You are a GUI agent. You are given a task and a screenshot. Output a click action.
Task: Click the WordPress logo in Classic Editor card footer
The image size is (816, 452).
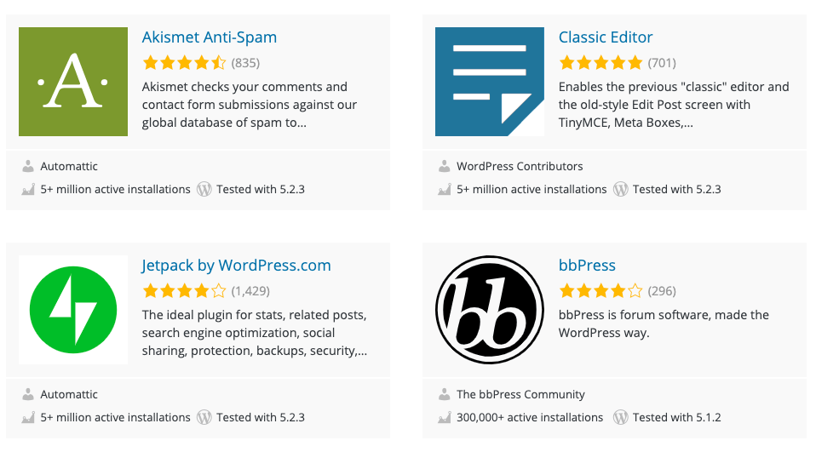[621, 189]
